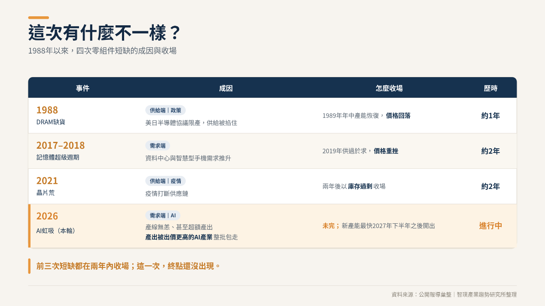Select the text 資料中心與智慧型手機需求推升
545x306 pixels.
188,158
